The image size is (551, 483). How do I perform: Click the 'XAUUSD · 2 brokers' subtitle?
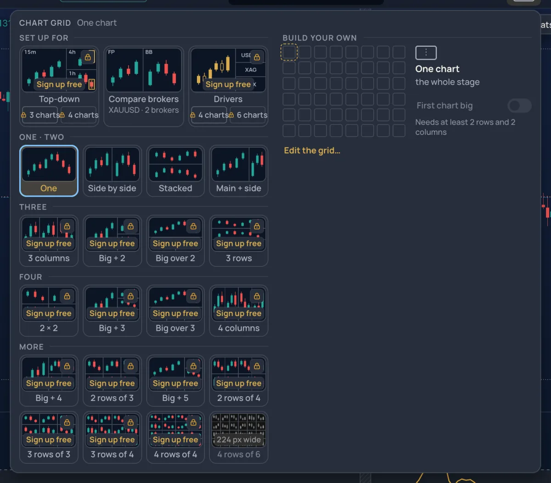click(144, 110)
